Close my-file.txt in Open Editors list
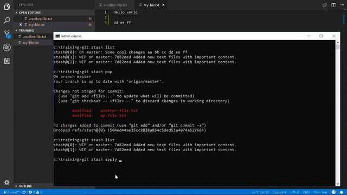 pos(21,24)
